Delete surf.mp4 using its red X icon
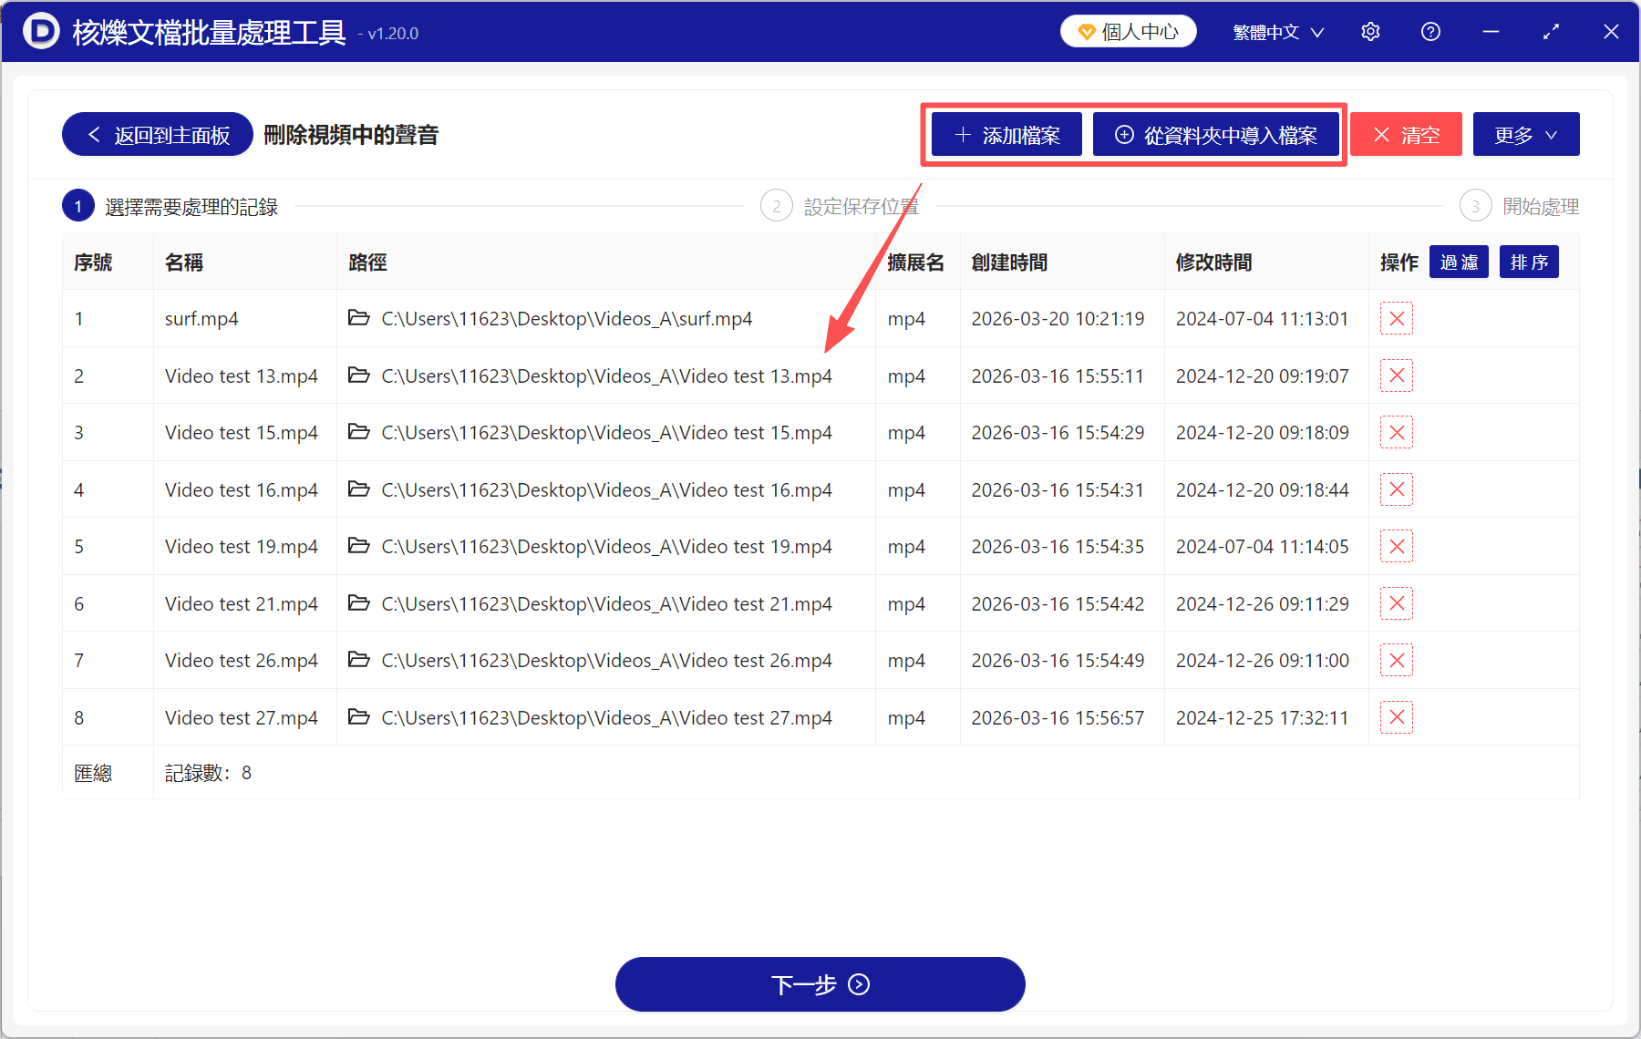This screenshot has width=1641, height=1039. tap(1397, 318)
